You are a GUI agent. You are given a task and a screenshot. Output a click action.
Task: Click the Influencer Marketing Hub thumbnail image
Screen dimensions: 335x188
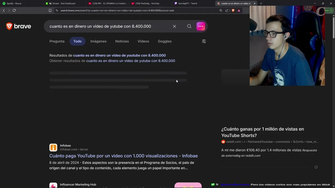pos(188,185)
